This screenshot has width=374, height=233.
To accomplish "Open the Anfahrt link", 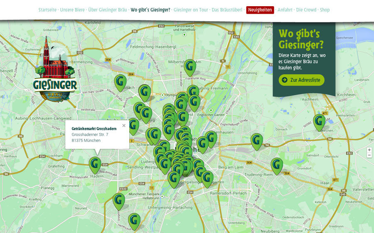I will [x=285, y=10].
